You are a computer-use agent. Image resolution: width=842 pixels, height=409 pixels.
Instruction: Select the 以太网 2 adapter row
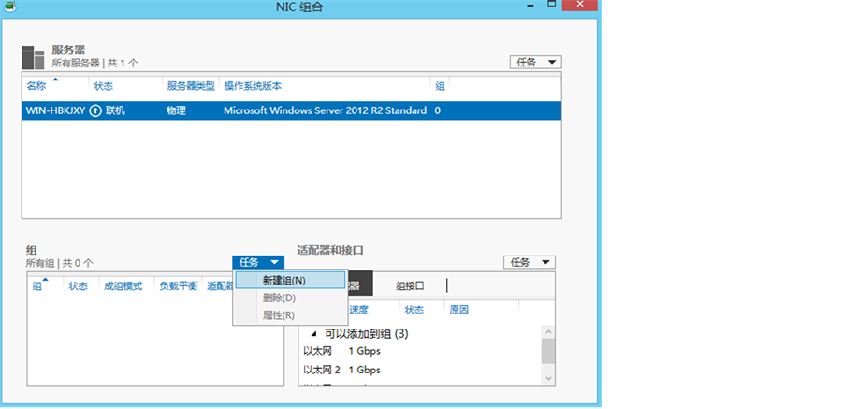click(x=322, y=370)
